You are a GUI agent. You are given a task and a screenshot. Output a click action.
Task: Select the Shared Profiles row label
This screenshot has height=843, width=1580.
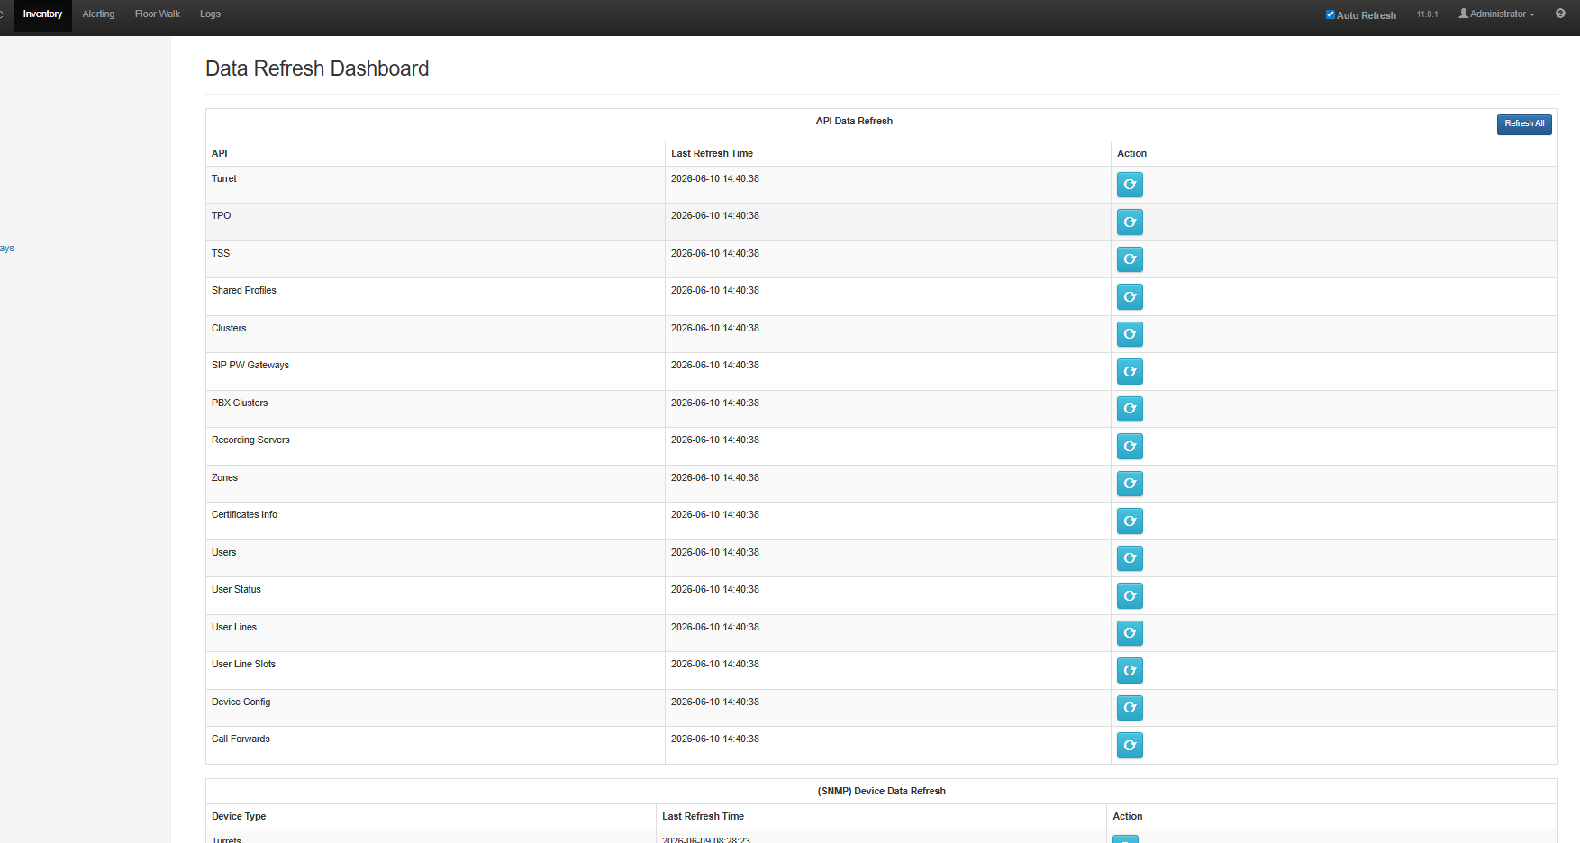[x=244, y=291]
